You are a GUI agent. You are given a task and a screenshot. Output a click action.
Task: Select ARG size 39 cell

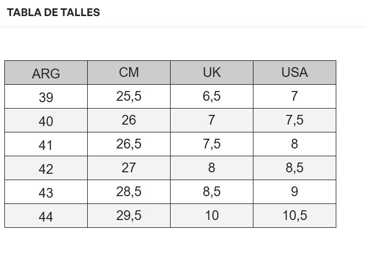tap(46, 97)
